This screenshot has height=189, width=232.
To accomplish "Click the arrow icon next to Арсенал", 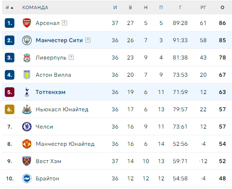I will (64, 23).
